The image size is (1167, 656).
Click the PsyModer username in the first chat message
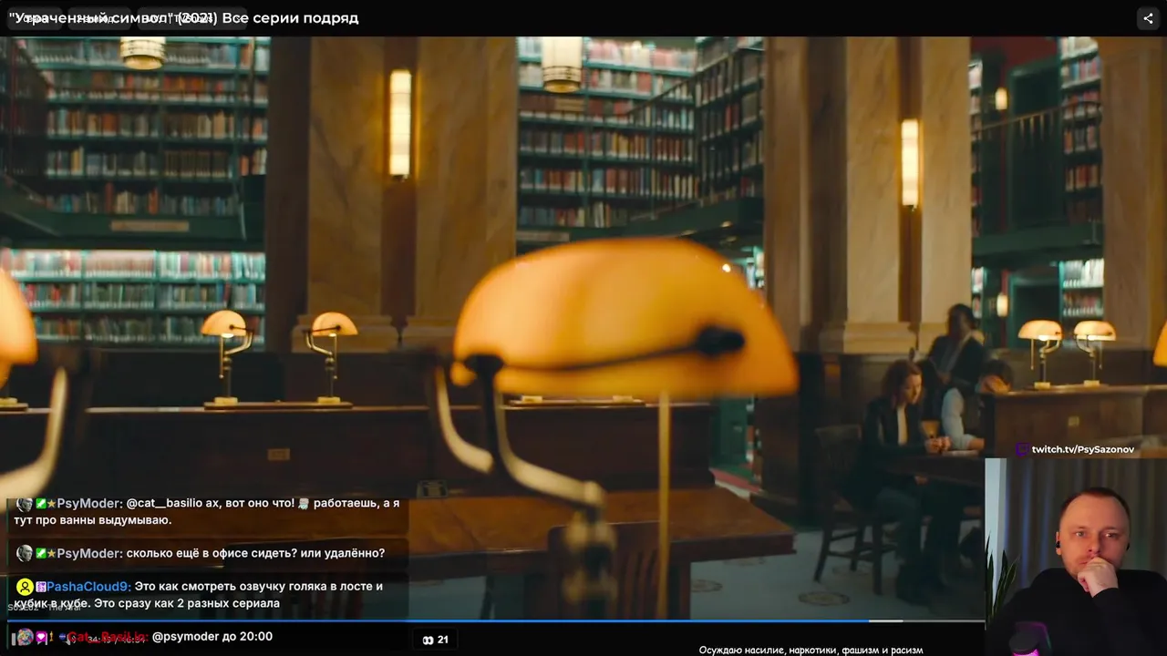coord(89,503)
